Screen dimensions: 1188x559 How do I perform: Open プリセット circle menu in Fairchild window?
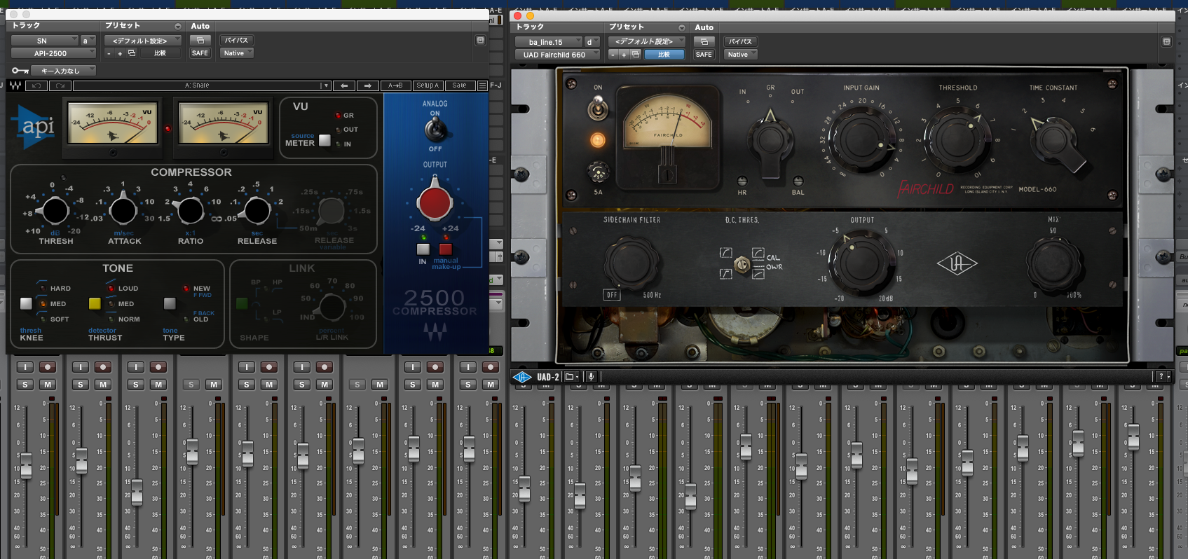pyautogui.click(x=681, y=27)
